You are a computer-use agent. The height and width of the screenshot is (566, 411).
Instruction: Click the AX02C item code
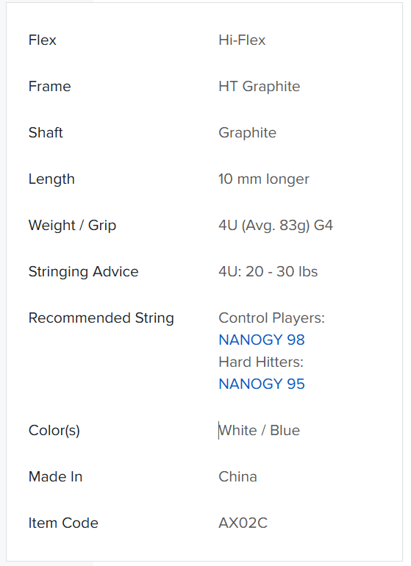[243, 523]
